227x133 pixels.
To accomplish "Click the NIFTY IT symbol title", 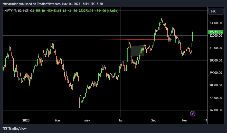I will point(10,11).
